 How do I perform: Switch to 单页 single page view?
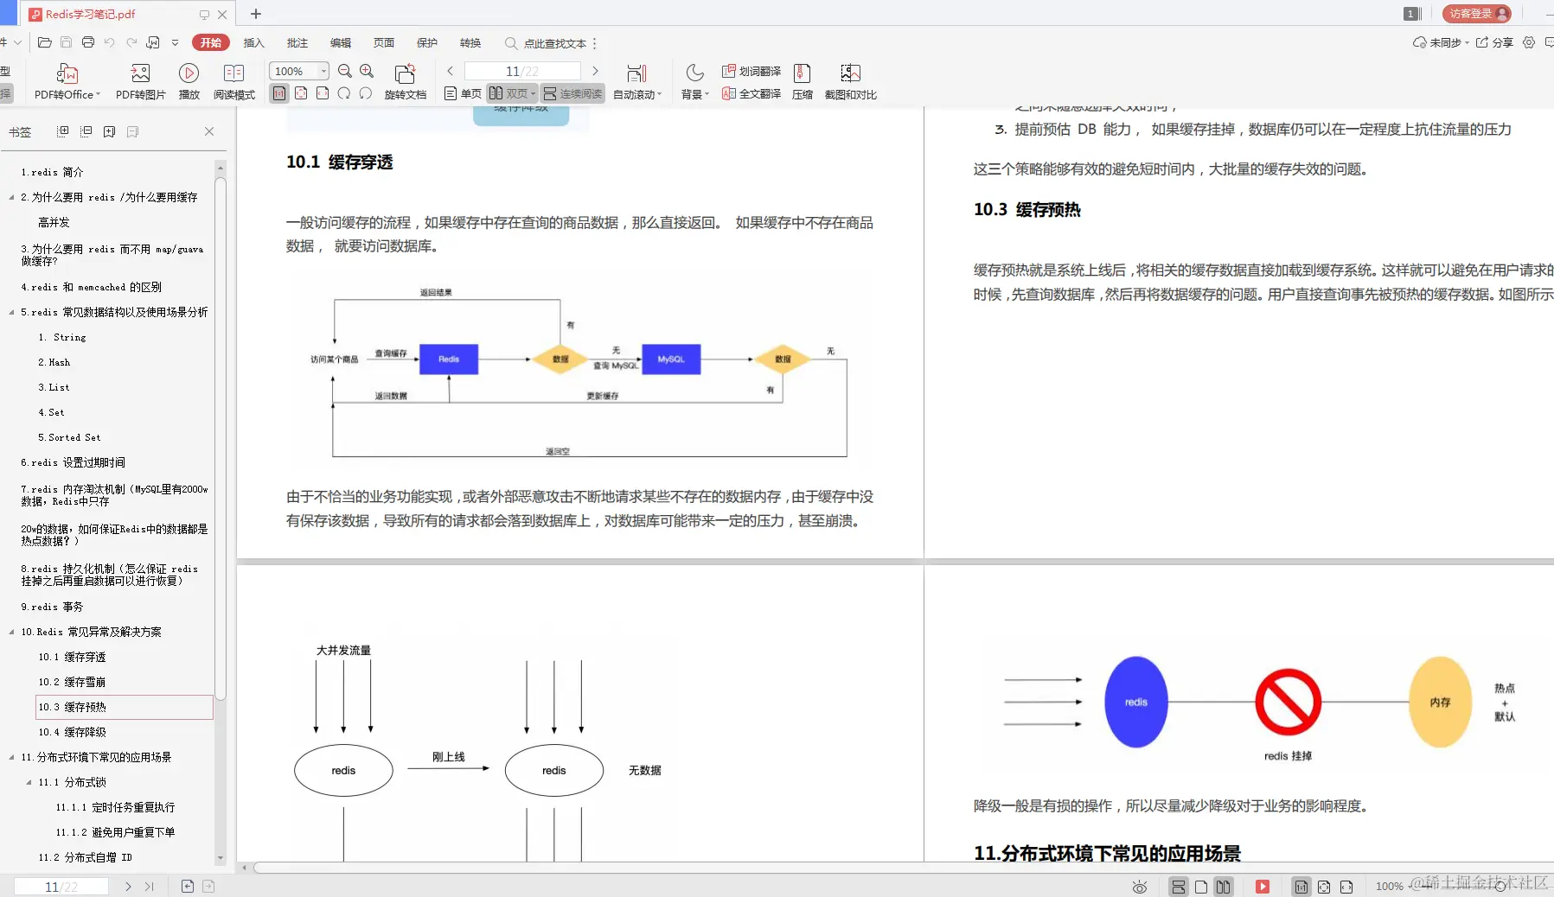tap(463, 93)
